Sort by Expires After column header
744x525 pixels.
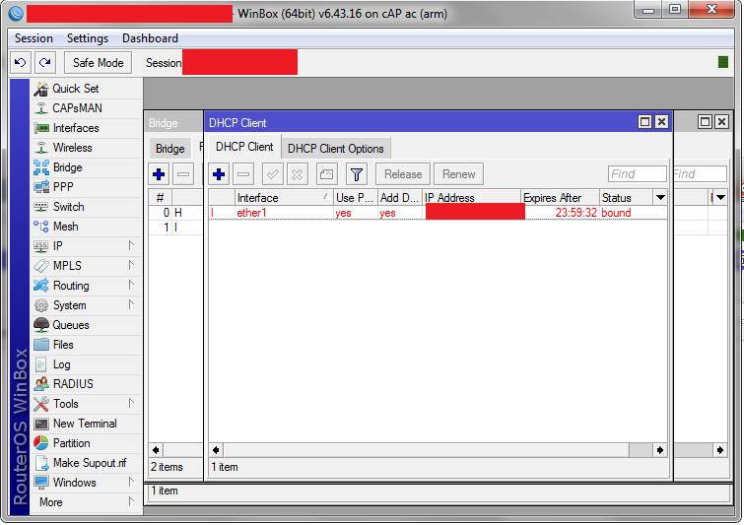(560, 197)
